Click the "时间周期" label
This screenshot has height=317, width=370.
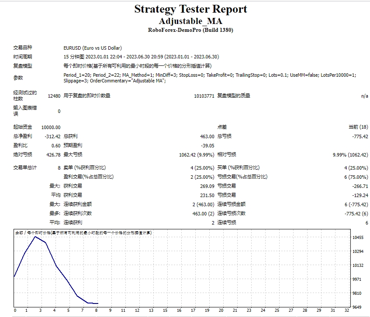click(x=23, y=57)
